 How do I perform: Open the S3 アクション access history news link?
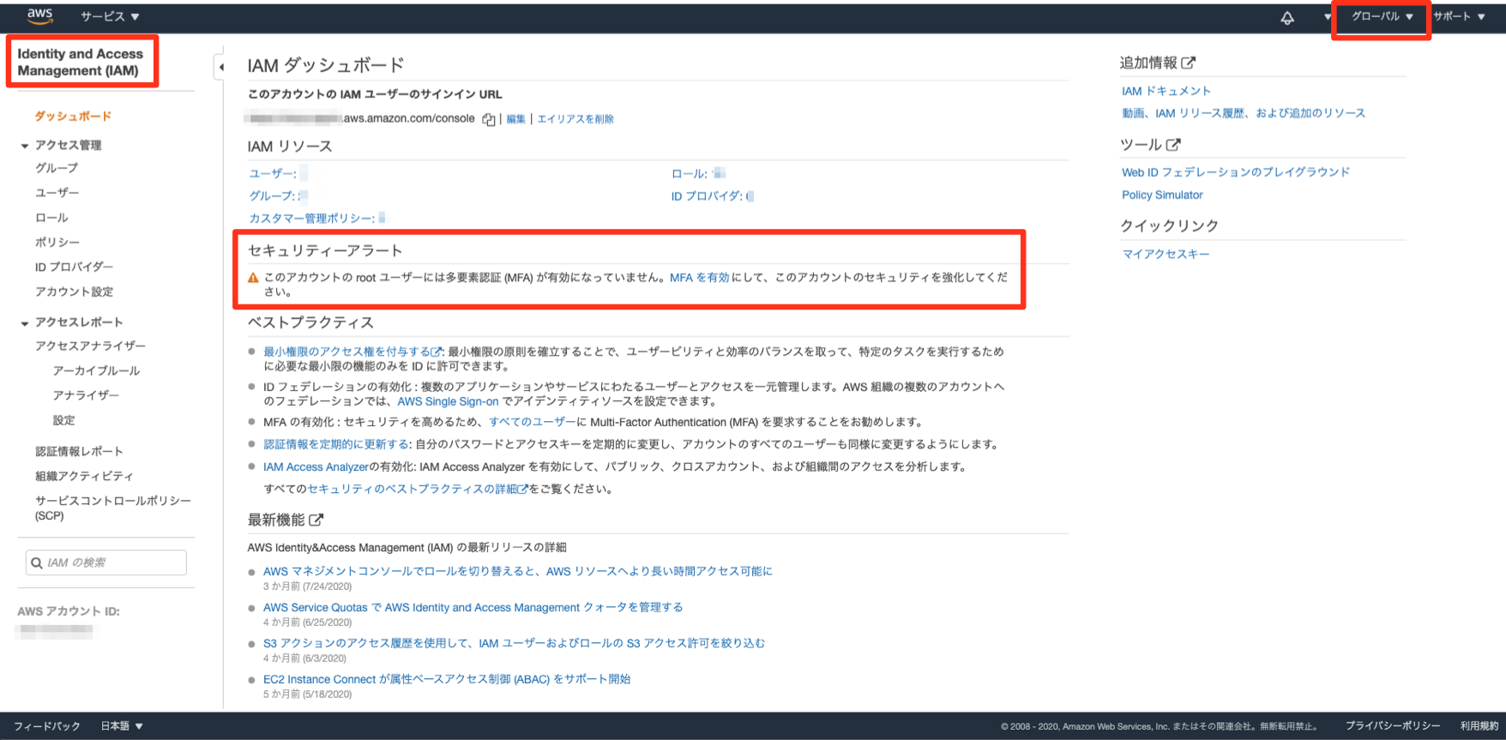[x=514, y=643]
